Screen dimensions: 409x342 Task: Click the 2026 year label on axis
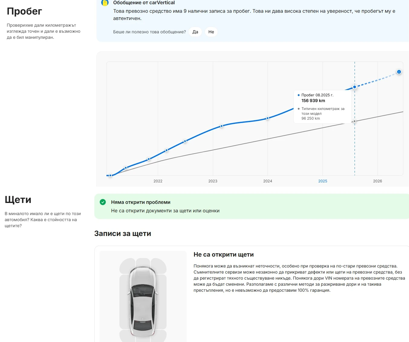pos(378,181)
